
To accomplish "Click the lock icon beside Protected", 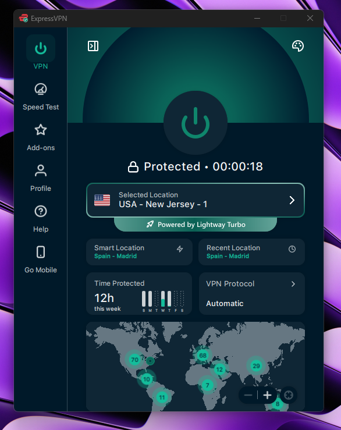I will [x=133, y=167].
